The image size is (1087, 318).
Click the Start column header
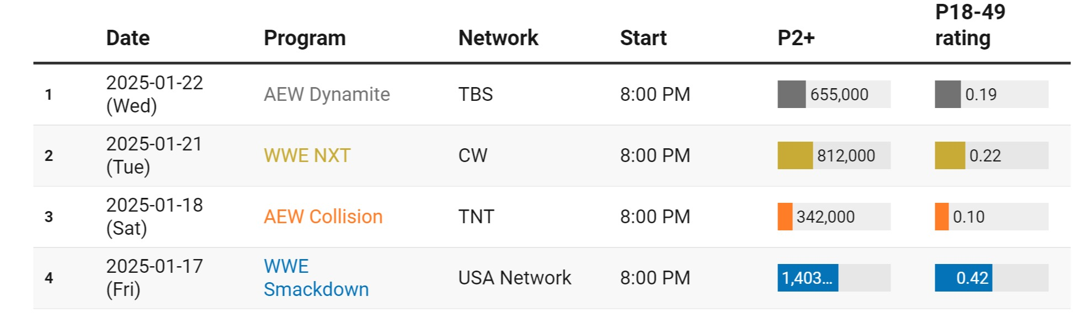coord(643,38)
